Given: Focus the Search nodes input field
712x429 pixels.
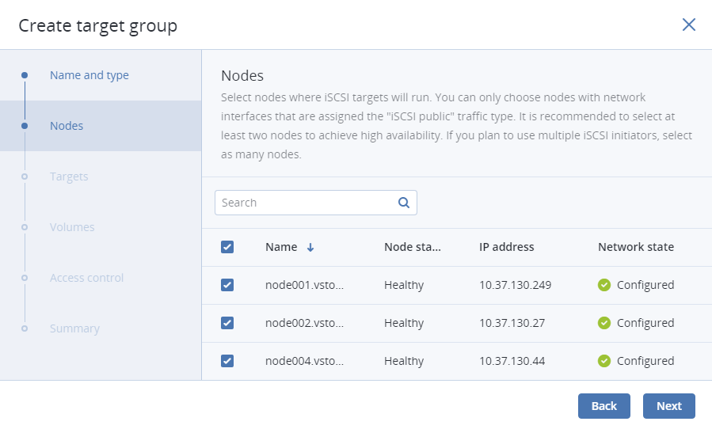Looking at the screenshot, I should (305, 203).
